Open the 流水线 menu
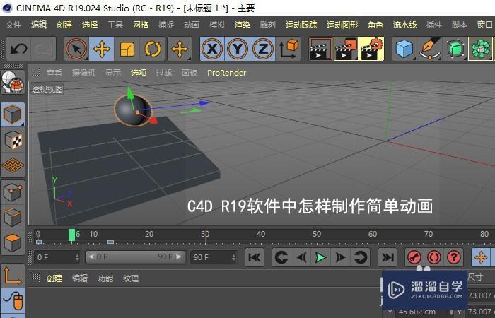 pos(404,25)
